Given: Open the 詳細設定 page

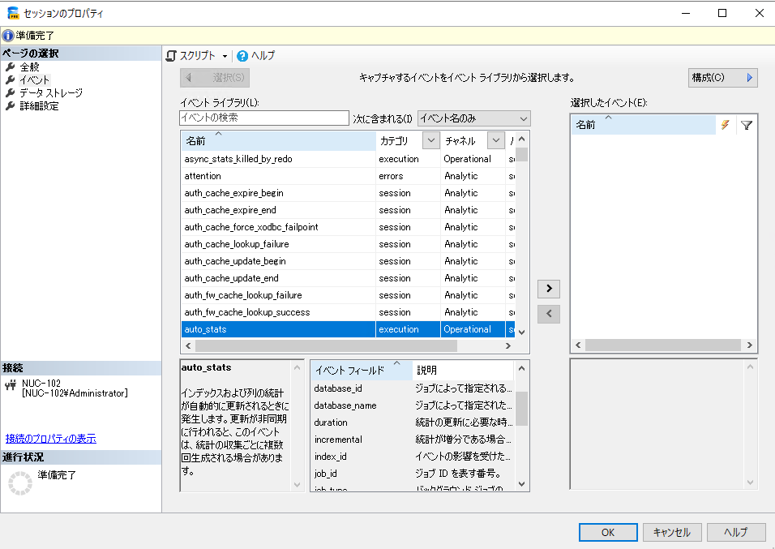Looking at the screenshot, I should pos(39,106).
